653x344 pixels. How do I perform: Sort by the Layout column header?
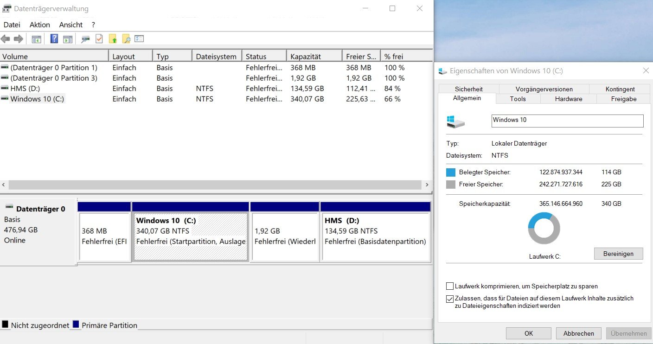point(131,56)
